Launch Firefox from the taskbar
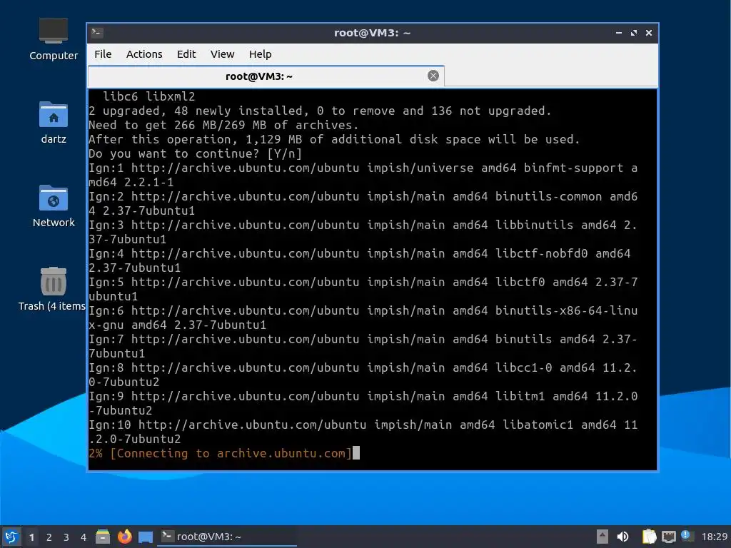731x548 pixels. pos(124,537)
